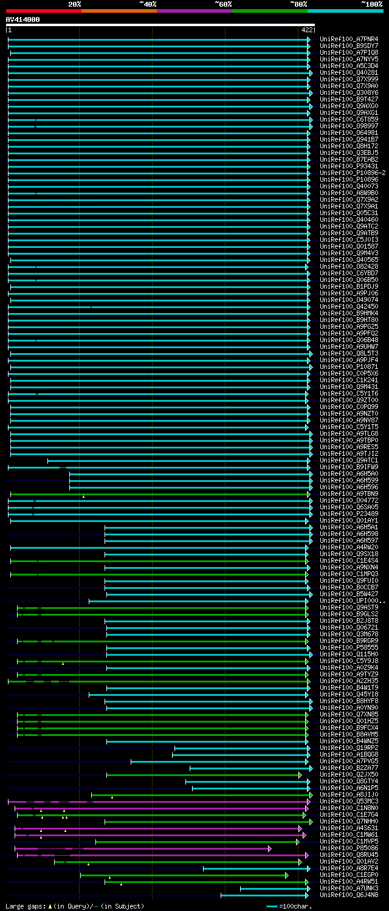Click the UniRef100_P10896-2 label

(353, 173)
